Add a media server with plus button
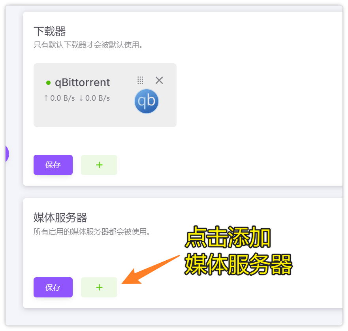Screen dimensions: 348x331 (99, 287)
